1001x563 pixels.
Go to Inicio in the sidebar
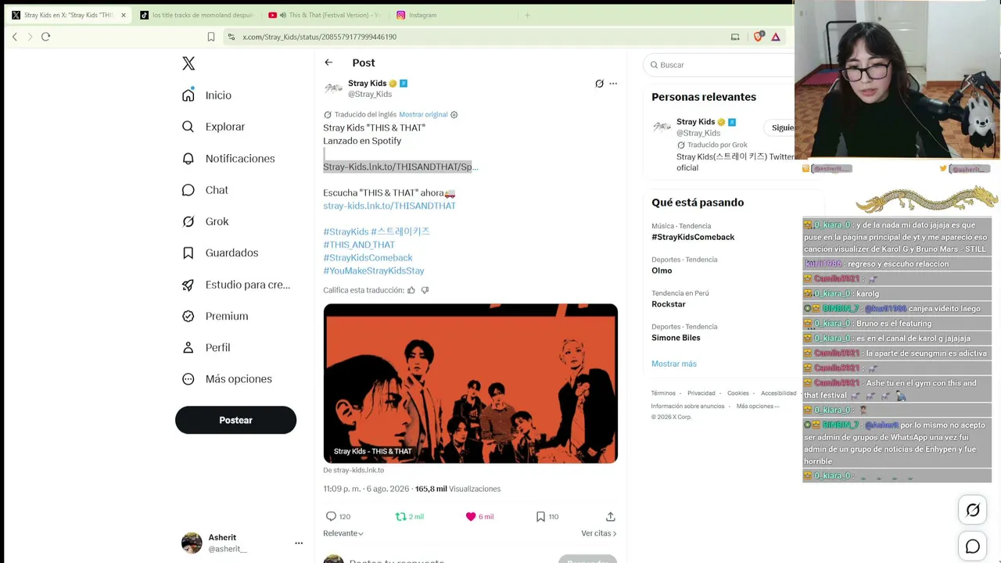[x=208, y=95]
